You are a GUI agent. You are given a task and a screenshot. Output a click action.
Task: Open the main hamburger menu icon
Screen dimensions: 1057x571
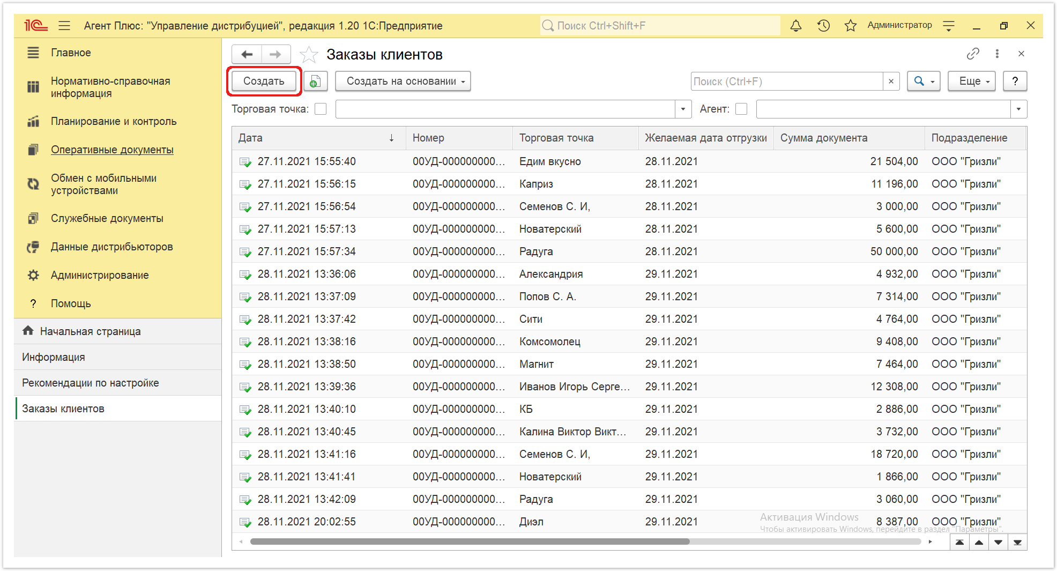[65, 26]
